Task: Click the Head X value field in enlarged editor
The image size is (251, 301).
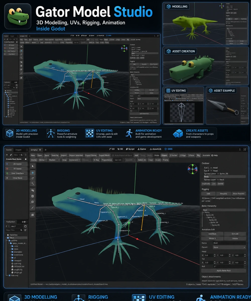Action: click(x=209, y=255)
